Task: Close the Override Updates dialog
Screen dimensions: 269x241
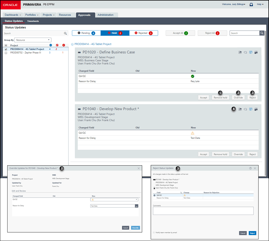Action: [139, 168]
